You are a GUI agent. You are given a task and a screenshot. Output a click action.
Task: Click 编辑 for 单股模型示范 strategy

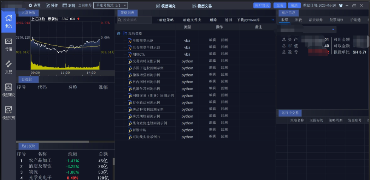(x=212, y=40)
